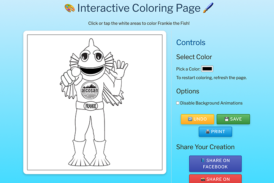Click the camera icon on the red Share button
This screenshot has width=274, height=183.
pos(203,179)
